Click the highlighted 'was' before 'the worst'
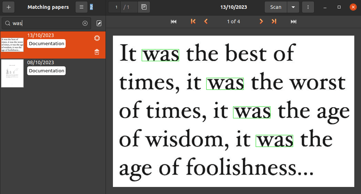This screenshot has width=361, height=194. click(225, 84)
